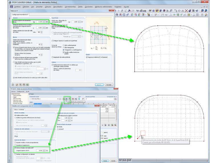Image resolution: width=217 pixels, height=163 pixels.
Task: Click the red delete composition icon in RF-GLASS
Action: tap(73, 99)
